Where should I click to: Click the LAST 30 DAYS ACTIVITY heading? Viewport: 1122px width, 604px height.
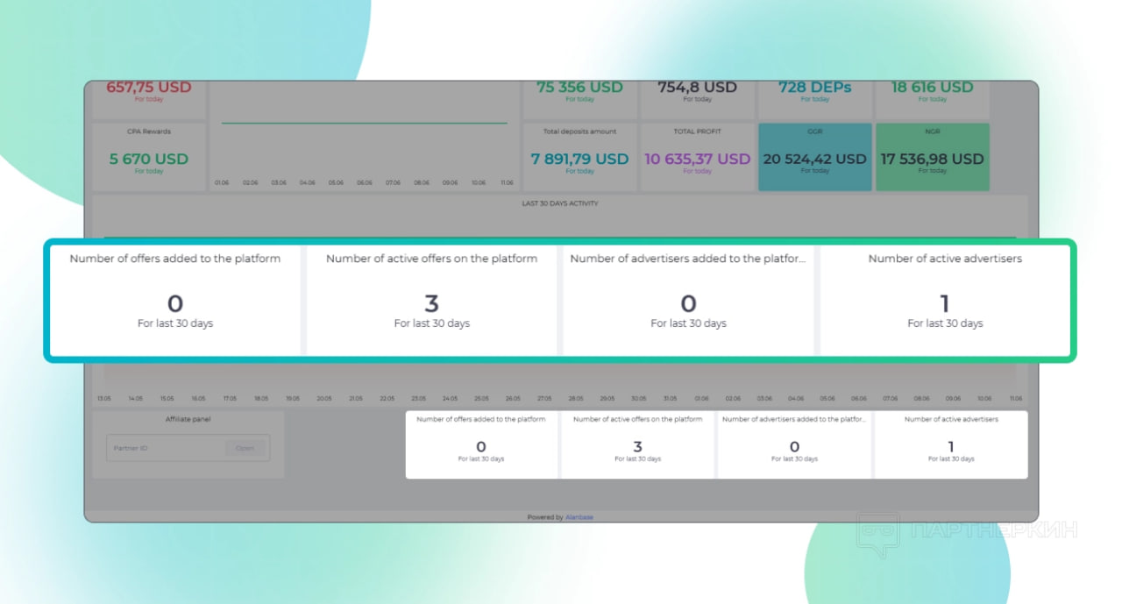coord(560,203)
